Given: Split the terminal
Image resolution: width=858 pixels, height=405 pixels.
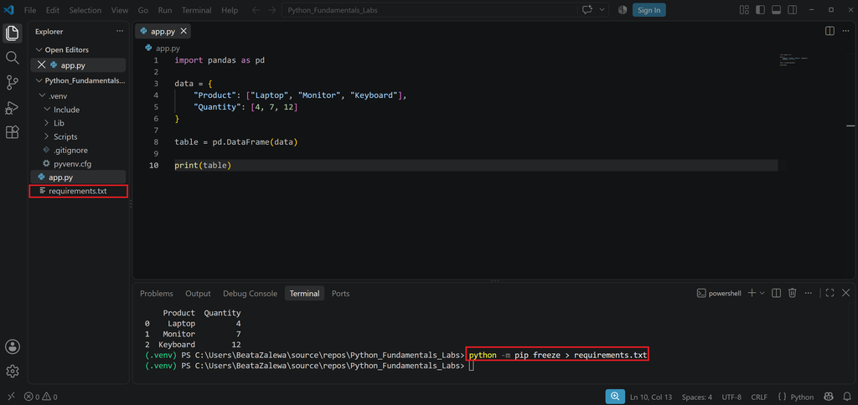Looking at the screenshot, I should click(776, 293).
